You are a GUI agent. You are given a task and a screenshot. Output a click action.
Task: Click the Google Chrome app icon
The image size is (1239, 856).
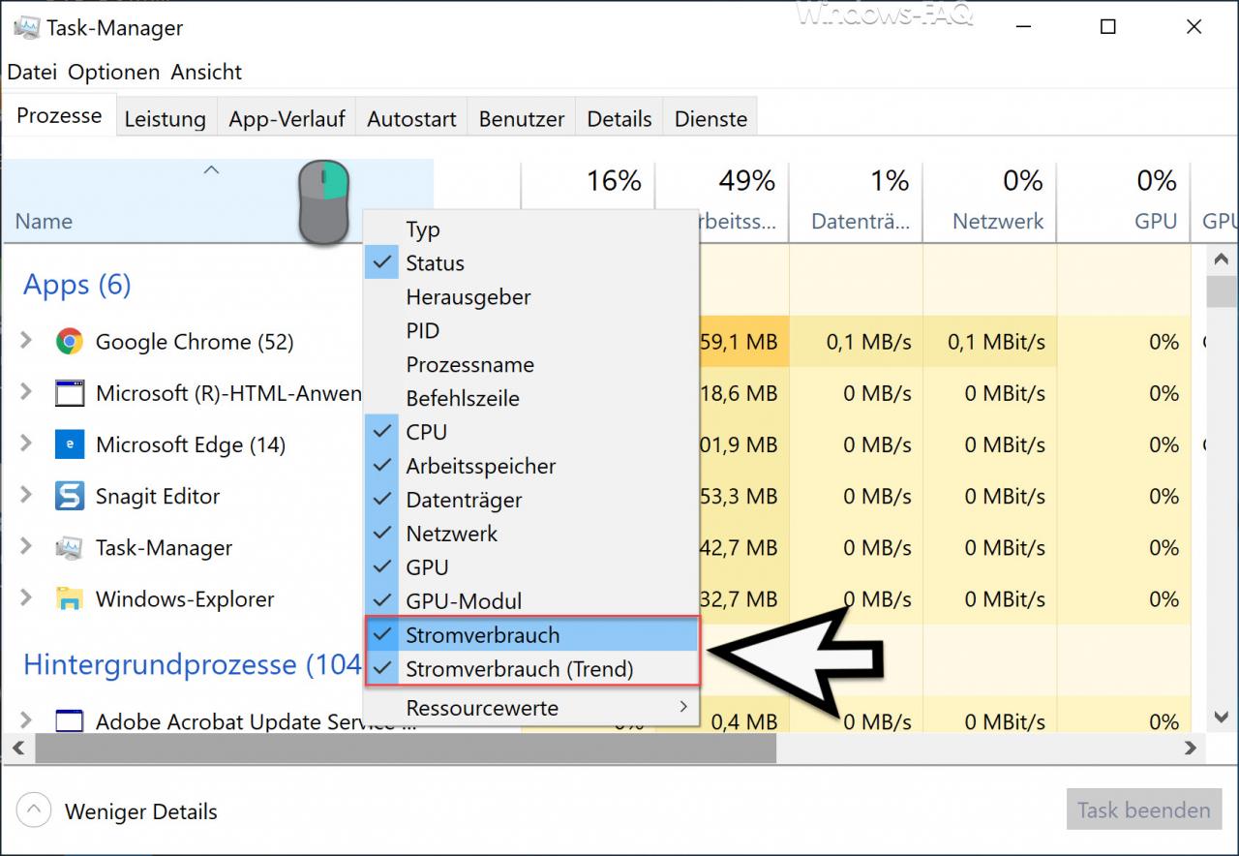[69, 342]
